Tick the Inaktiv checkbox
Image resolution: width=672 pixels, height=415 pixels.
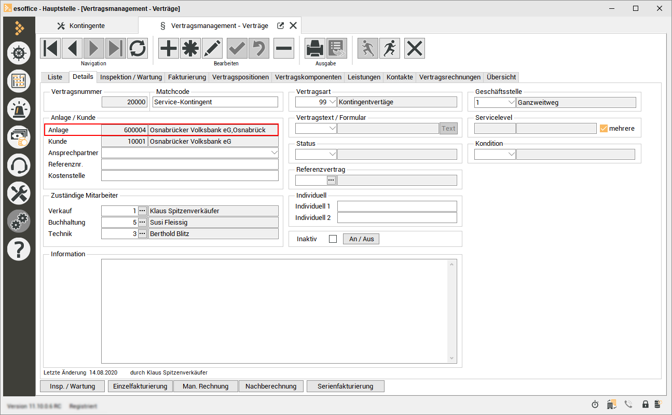coord(333,239)
